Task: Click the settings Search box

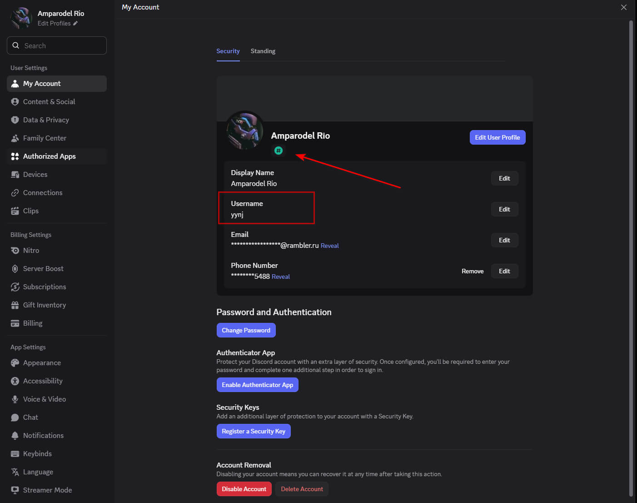Action: click(57, 45)
